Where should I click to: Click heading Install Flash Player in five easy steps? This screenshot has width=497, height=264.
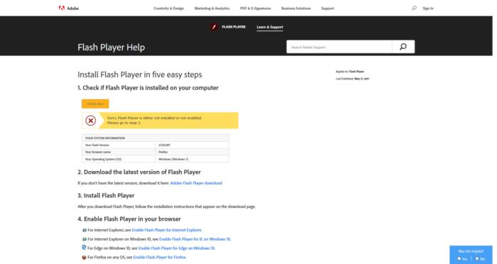click(x=140, y=75)
